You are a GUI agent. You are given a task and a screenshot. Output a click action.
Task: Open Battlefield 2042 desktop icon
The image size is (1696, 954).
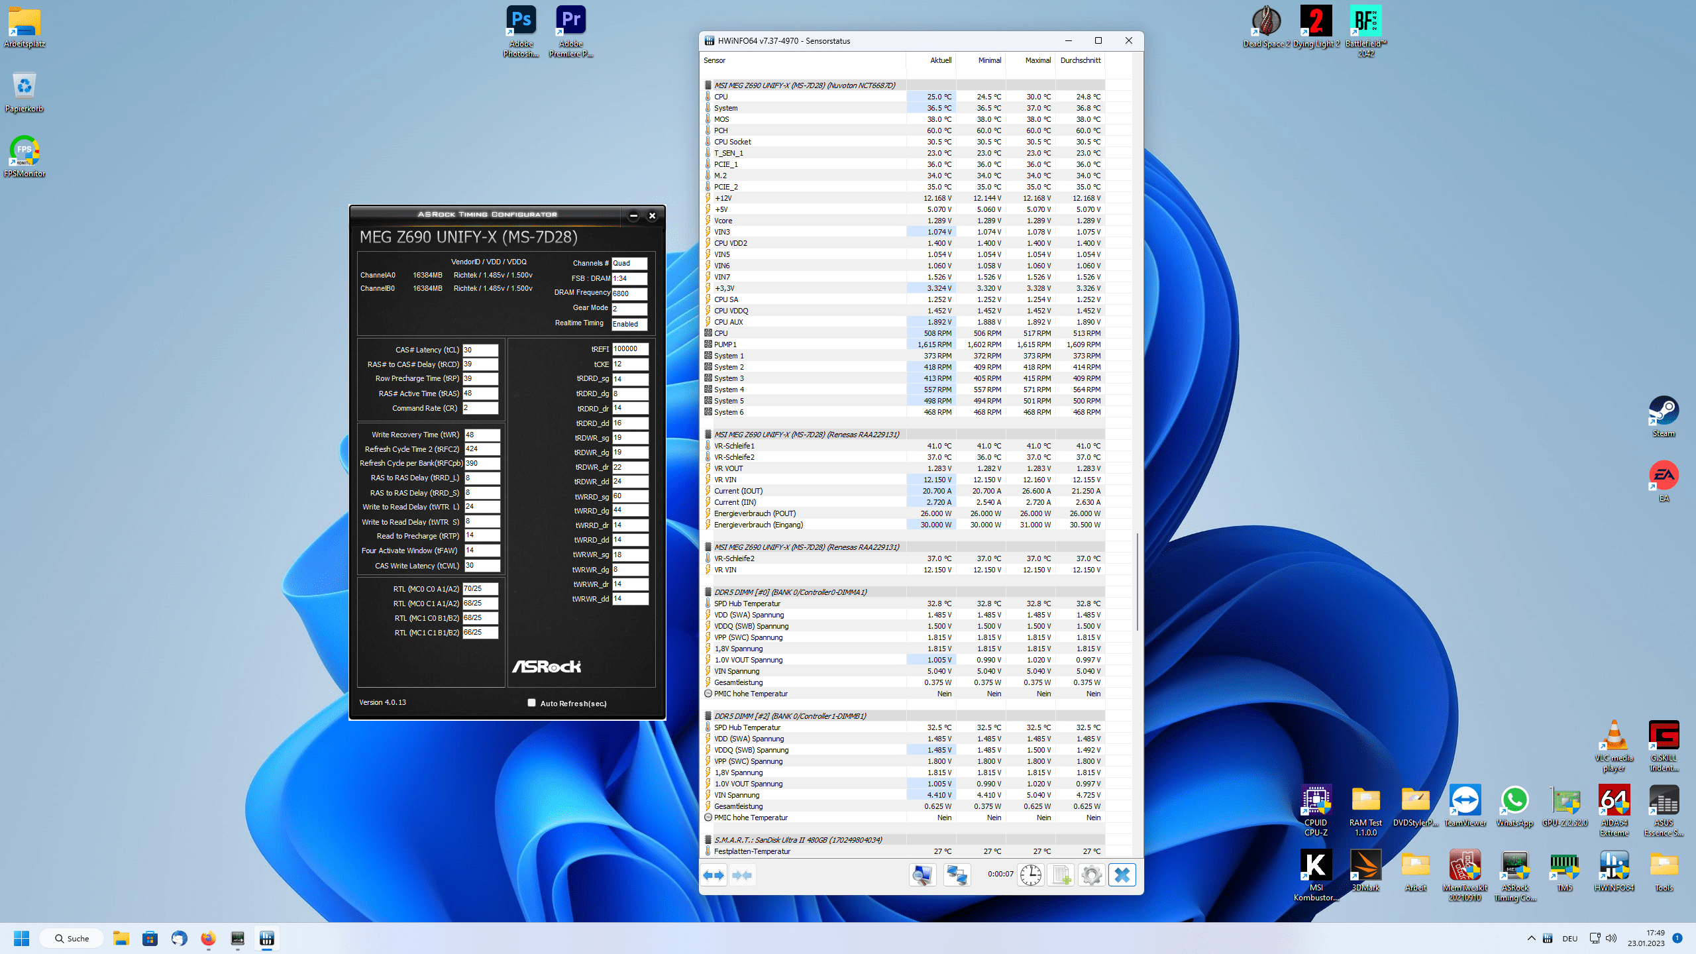pos(1365,31)
